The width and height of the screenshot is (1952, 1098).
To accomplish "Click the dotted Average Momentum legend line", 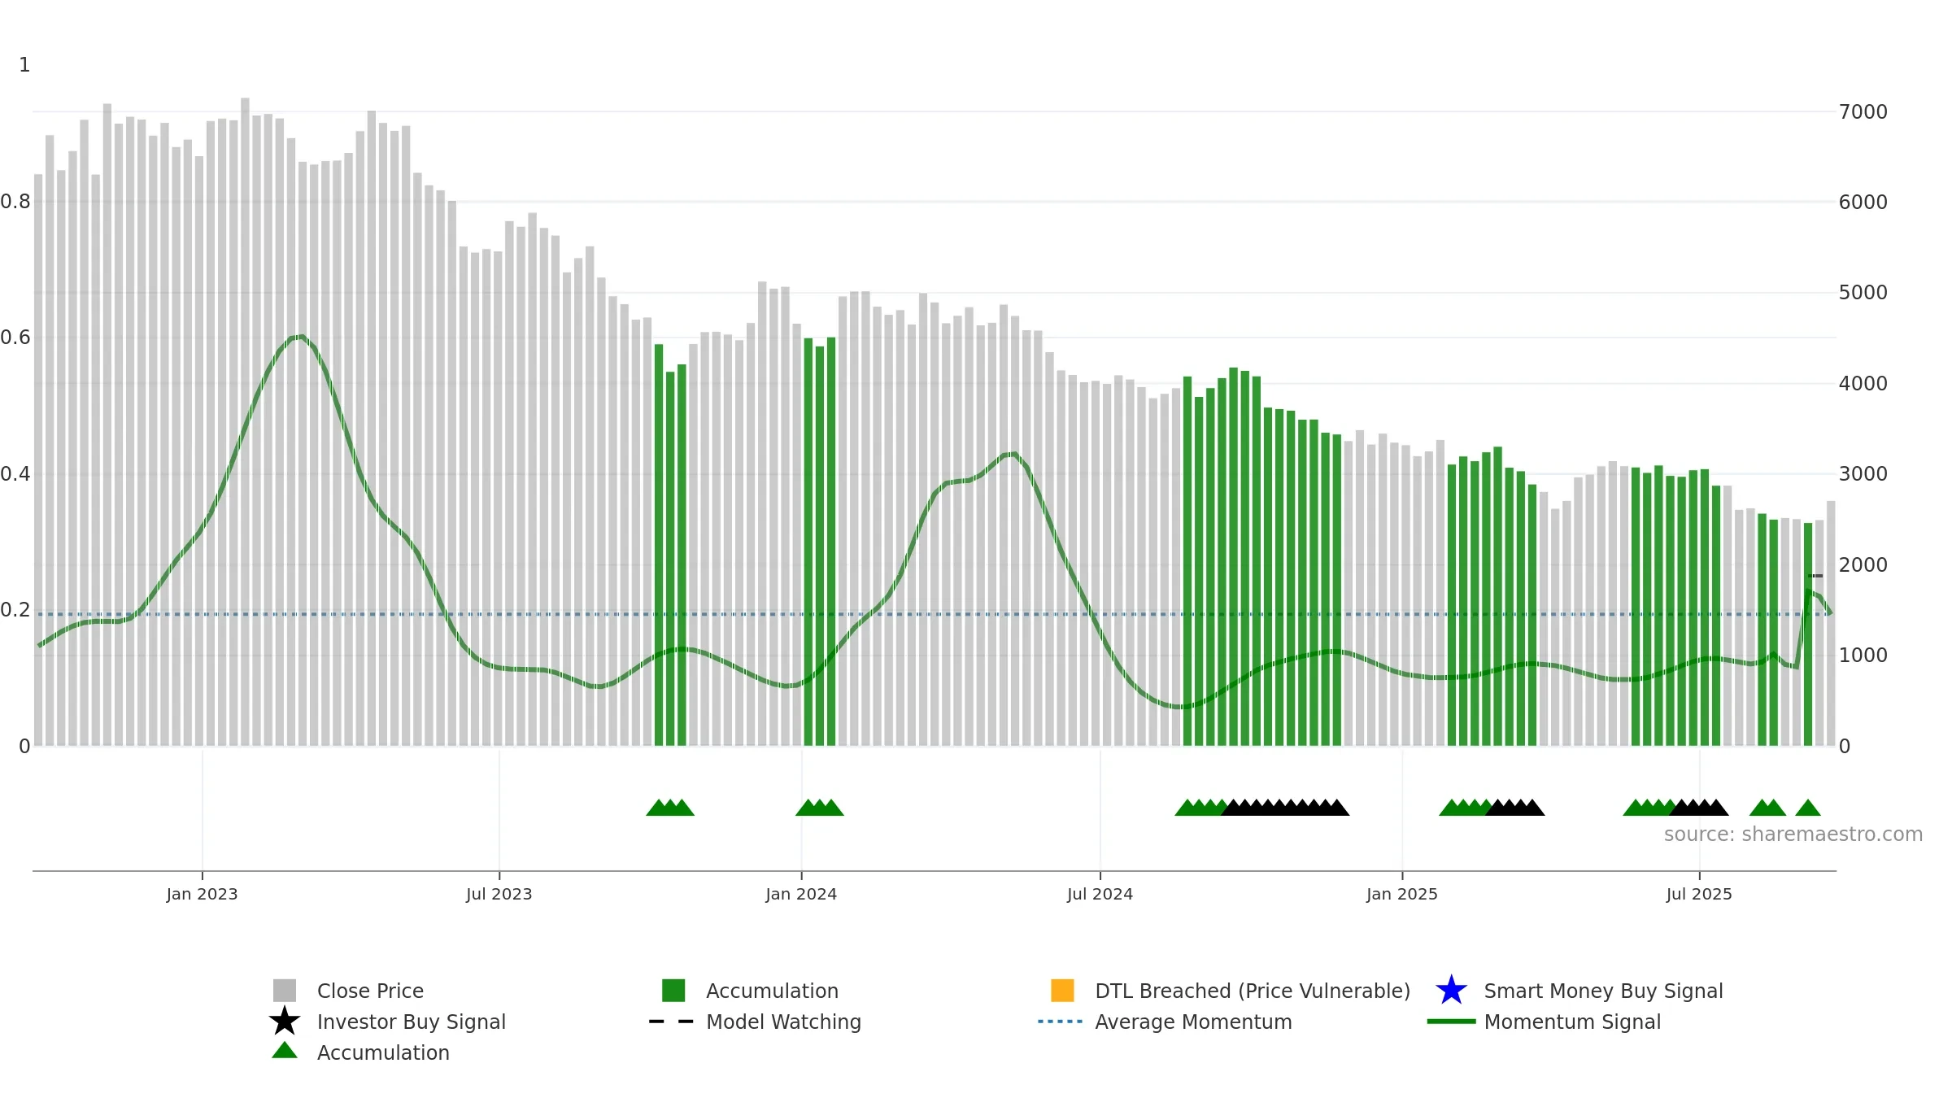I will pyautogui.click(x=1061, y=1022).
